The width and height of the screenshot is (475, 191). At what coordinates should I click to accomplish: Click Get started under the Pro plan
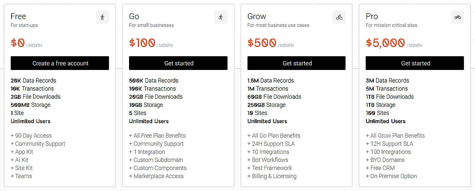point(415,63)
